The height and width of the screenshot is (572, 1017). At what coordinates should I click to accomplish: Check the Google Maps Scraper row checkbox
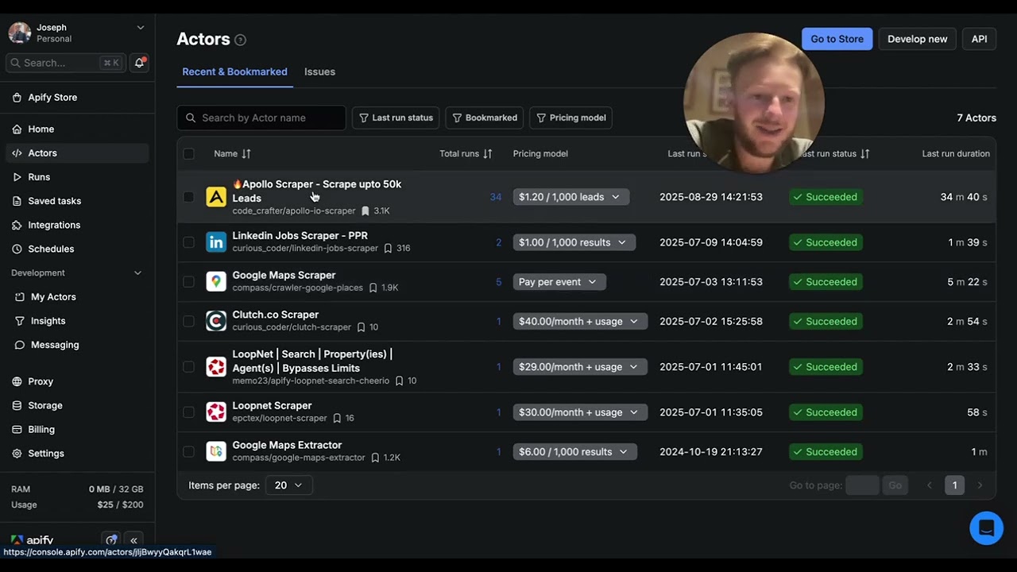click(188, 281)
